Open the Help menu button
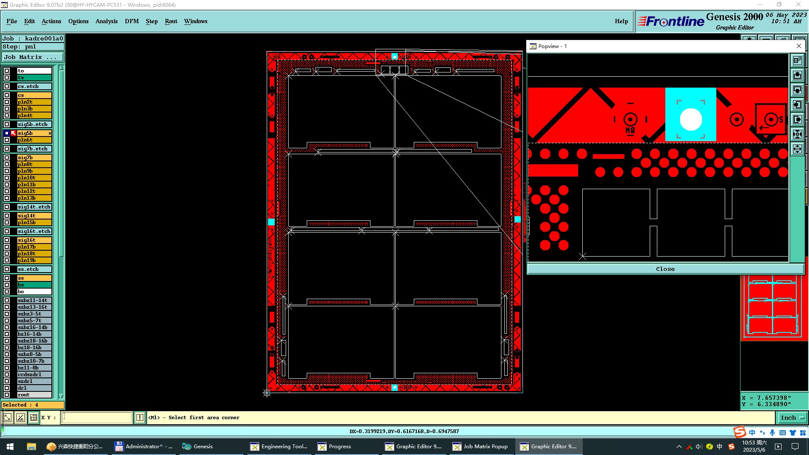The width and height of the screenshot is (809, 455). (x=621, y=21)
